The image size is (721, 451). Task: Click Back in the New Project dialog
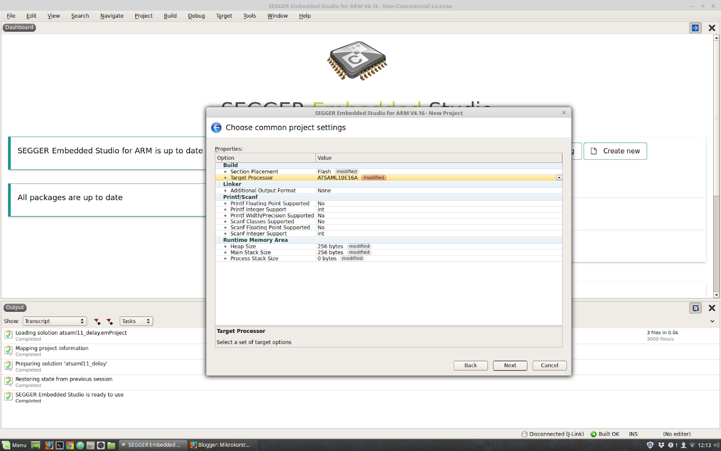(x=470, y=365)
